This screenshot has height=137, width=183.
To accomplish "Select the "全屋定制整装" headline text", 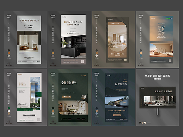I will coord(69,83).
